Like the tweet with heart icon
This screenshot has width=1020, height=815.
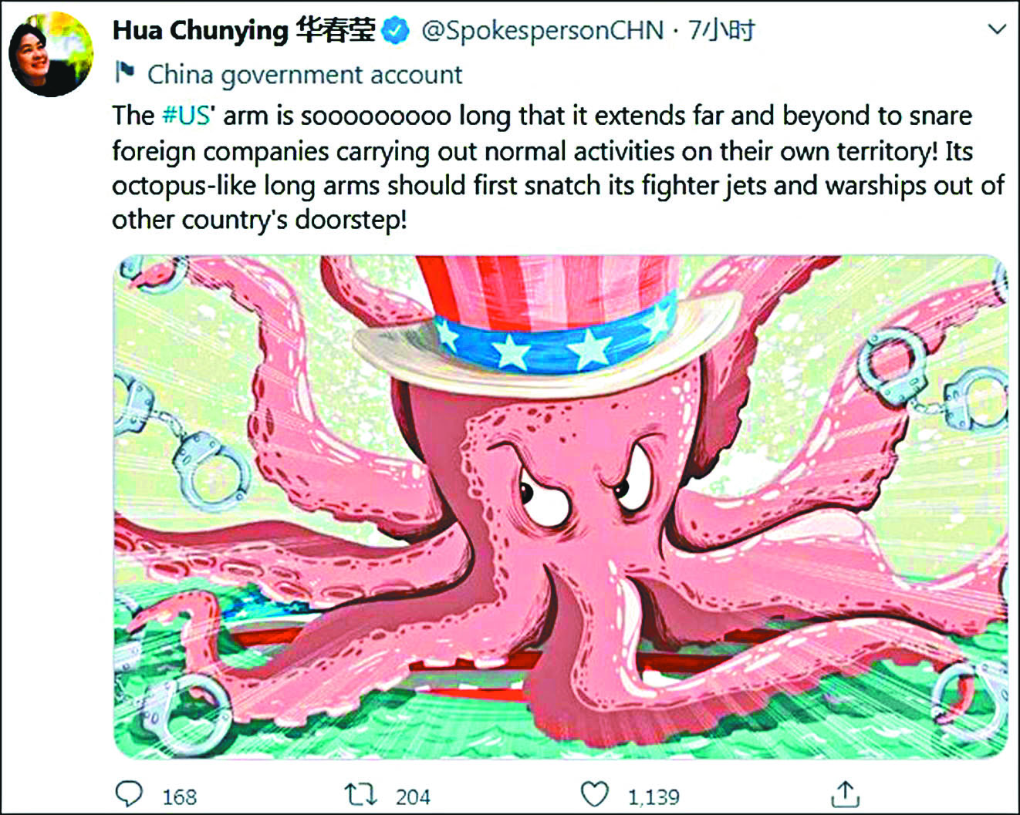[595, 794]
